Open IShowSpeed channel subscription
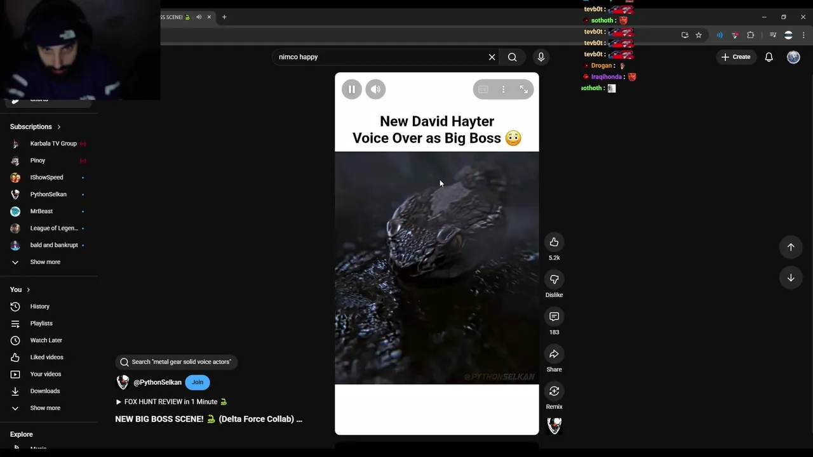This screenshot has width=813, height=457. point(48,178)
